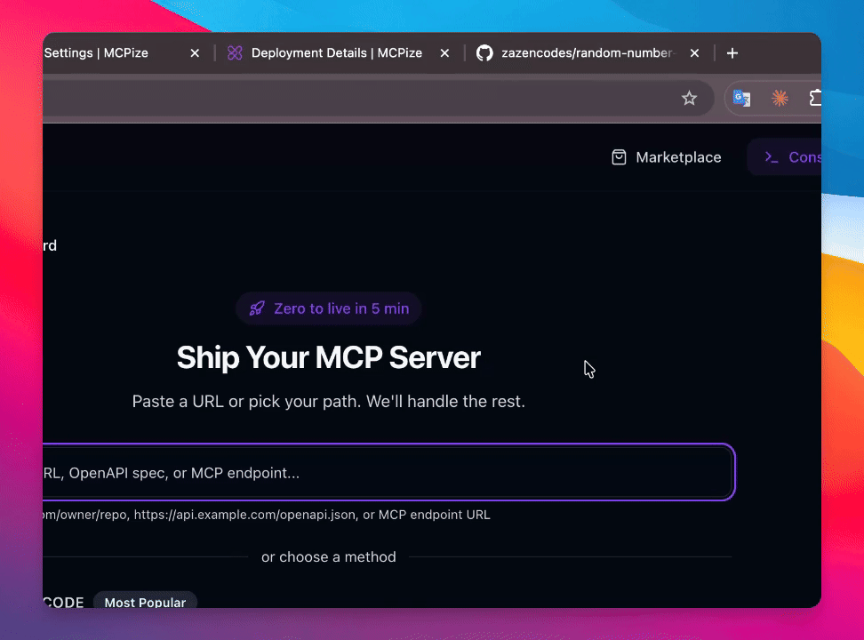Screen dimensions: 864x640
Task: Close the Settings | MCPize tab
Action: pos(195,53)
